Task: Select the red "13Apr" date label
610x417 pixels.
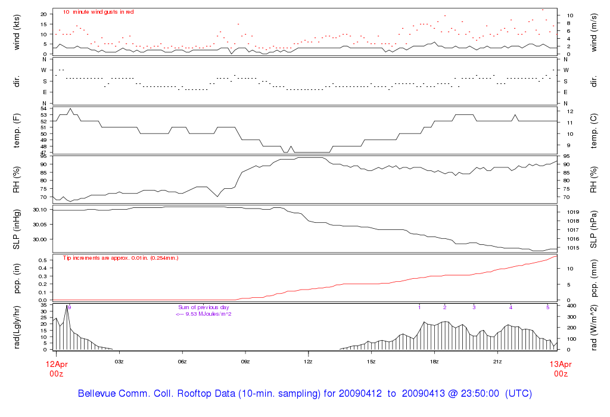Action: 561,365
